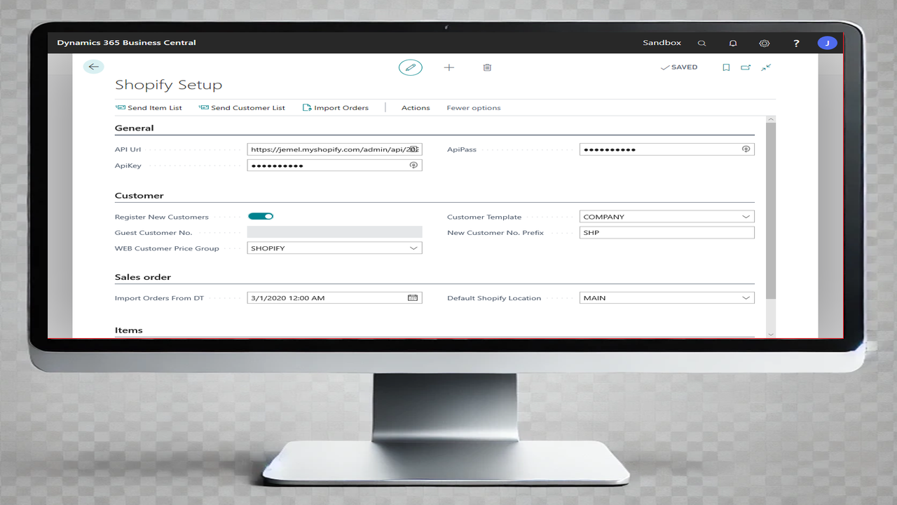Click the Send Item List action
This screenshot has width=897, height=505.
click(149, 107)
